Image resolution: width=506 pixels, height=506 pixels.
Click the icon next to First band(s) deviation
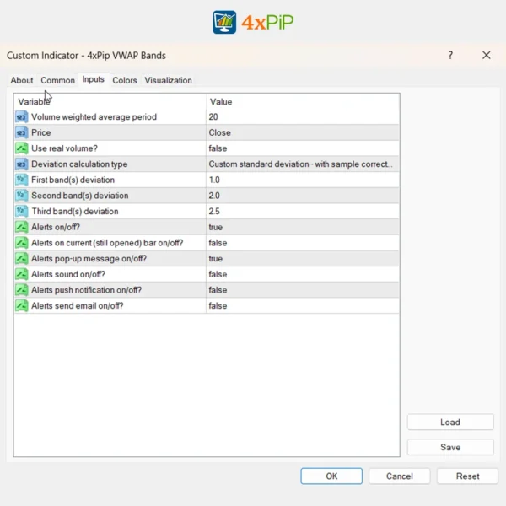coord(21,180)
